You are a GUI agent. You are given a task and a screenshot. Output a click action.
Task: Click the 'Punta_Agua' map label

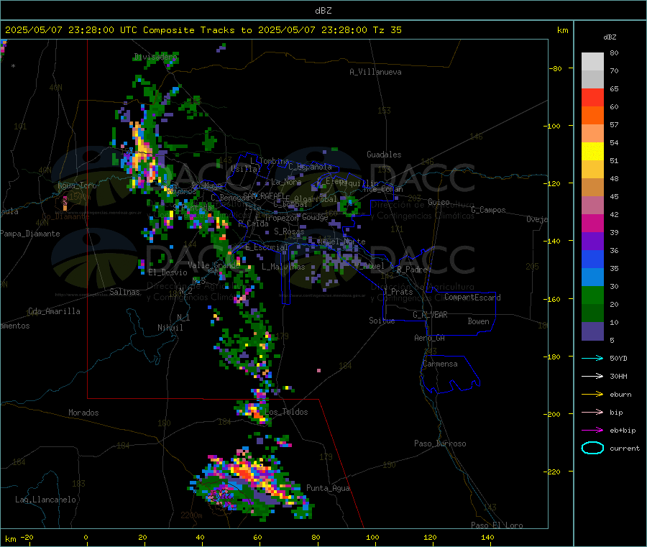click(328, 488)
